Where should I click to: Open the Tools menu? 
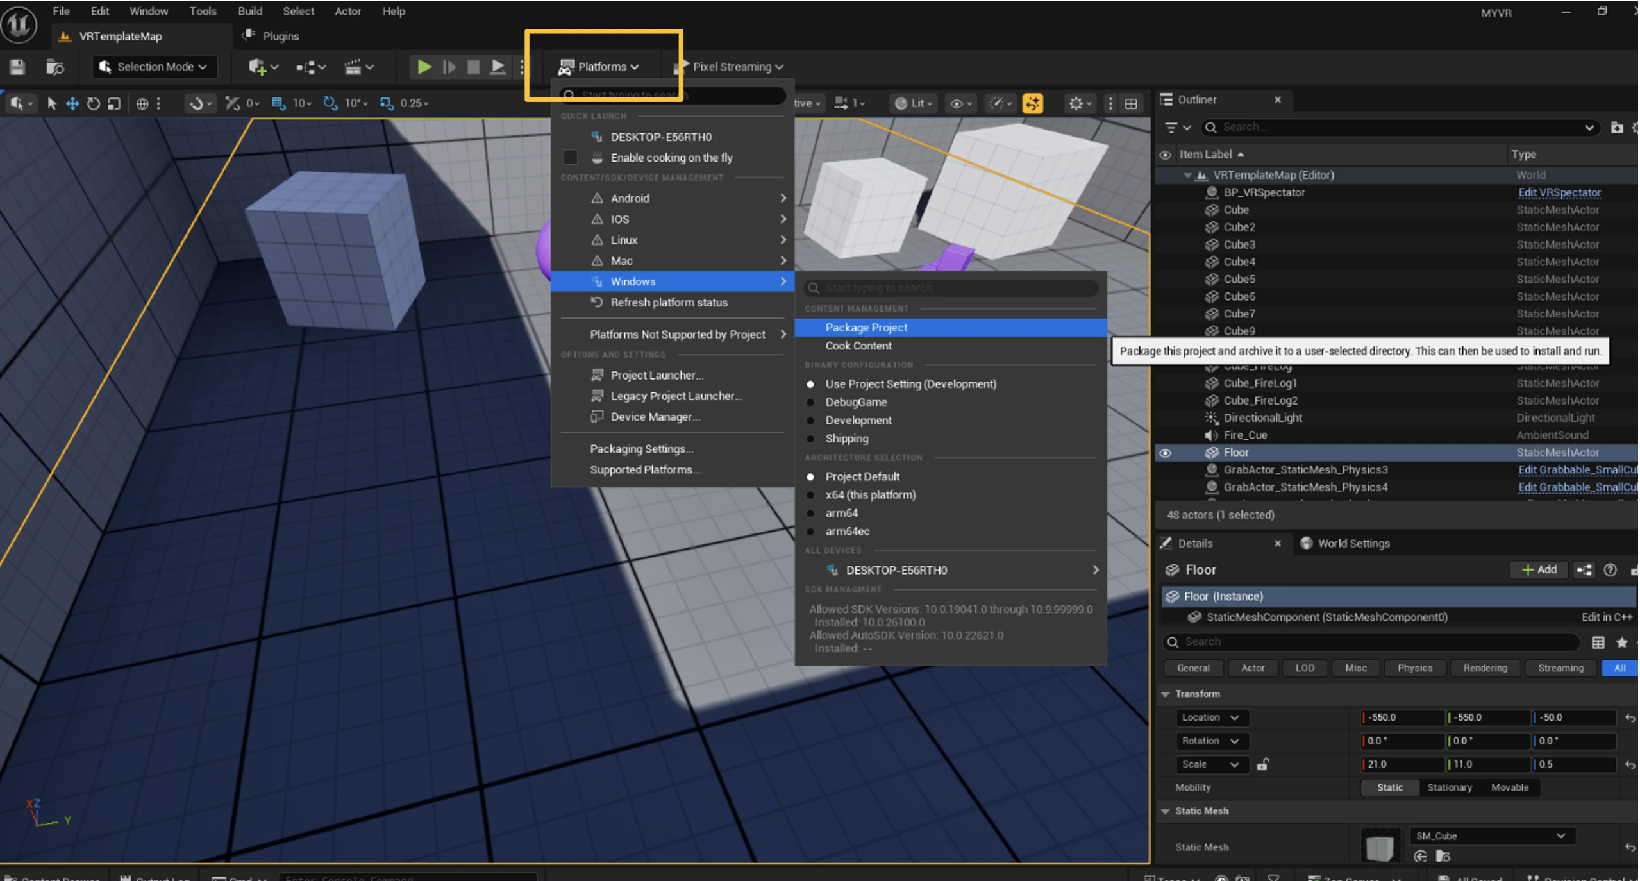(x=203, y=11)
